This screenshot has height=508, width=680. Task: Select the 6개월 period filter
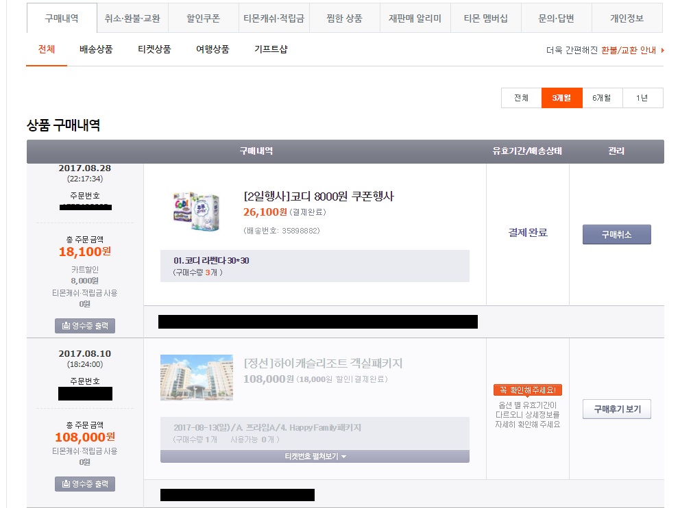point(602,98)
